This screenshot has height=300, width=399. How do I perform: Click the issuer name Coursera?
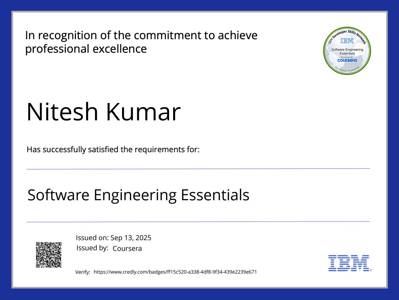[x=127, y=248]
